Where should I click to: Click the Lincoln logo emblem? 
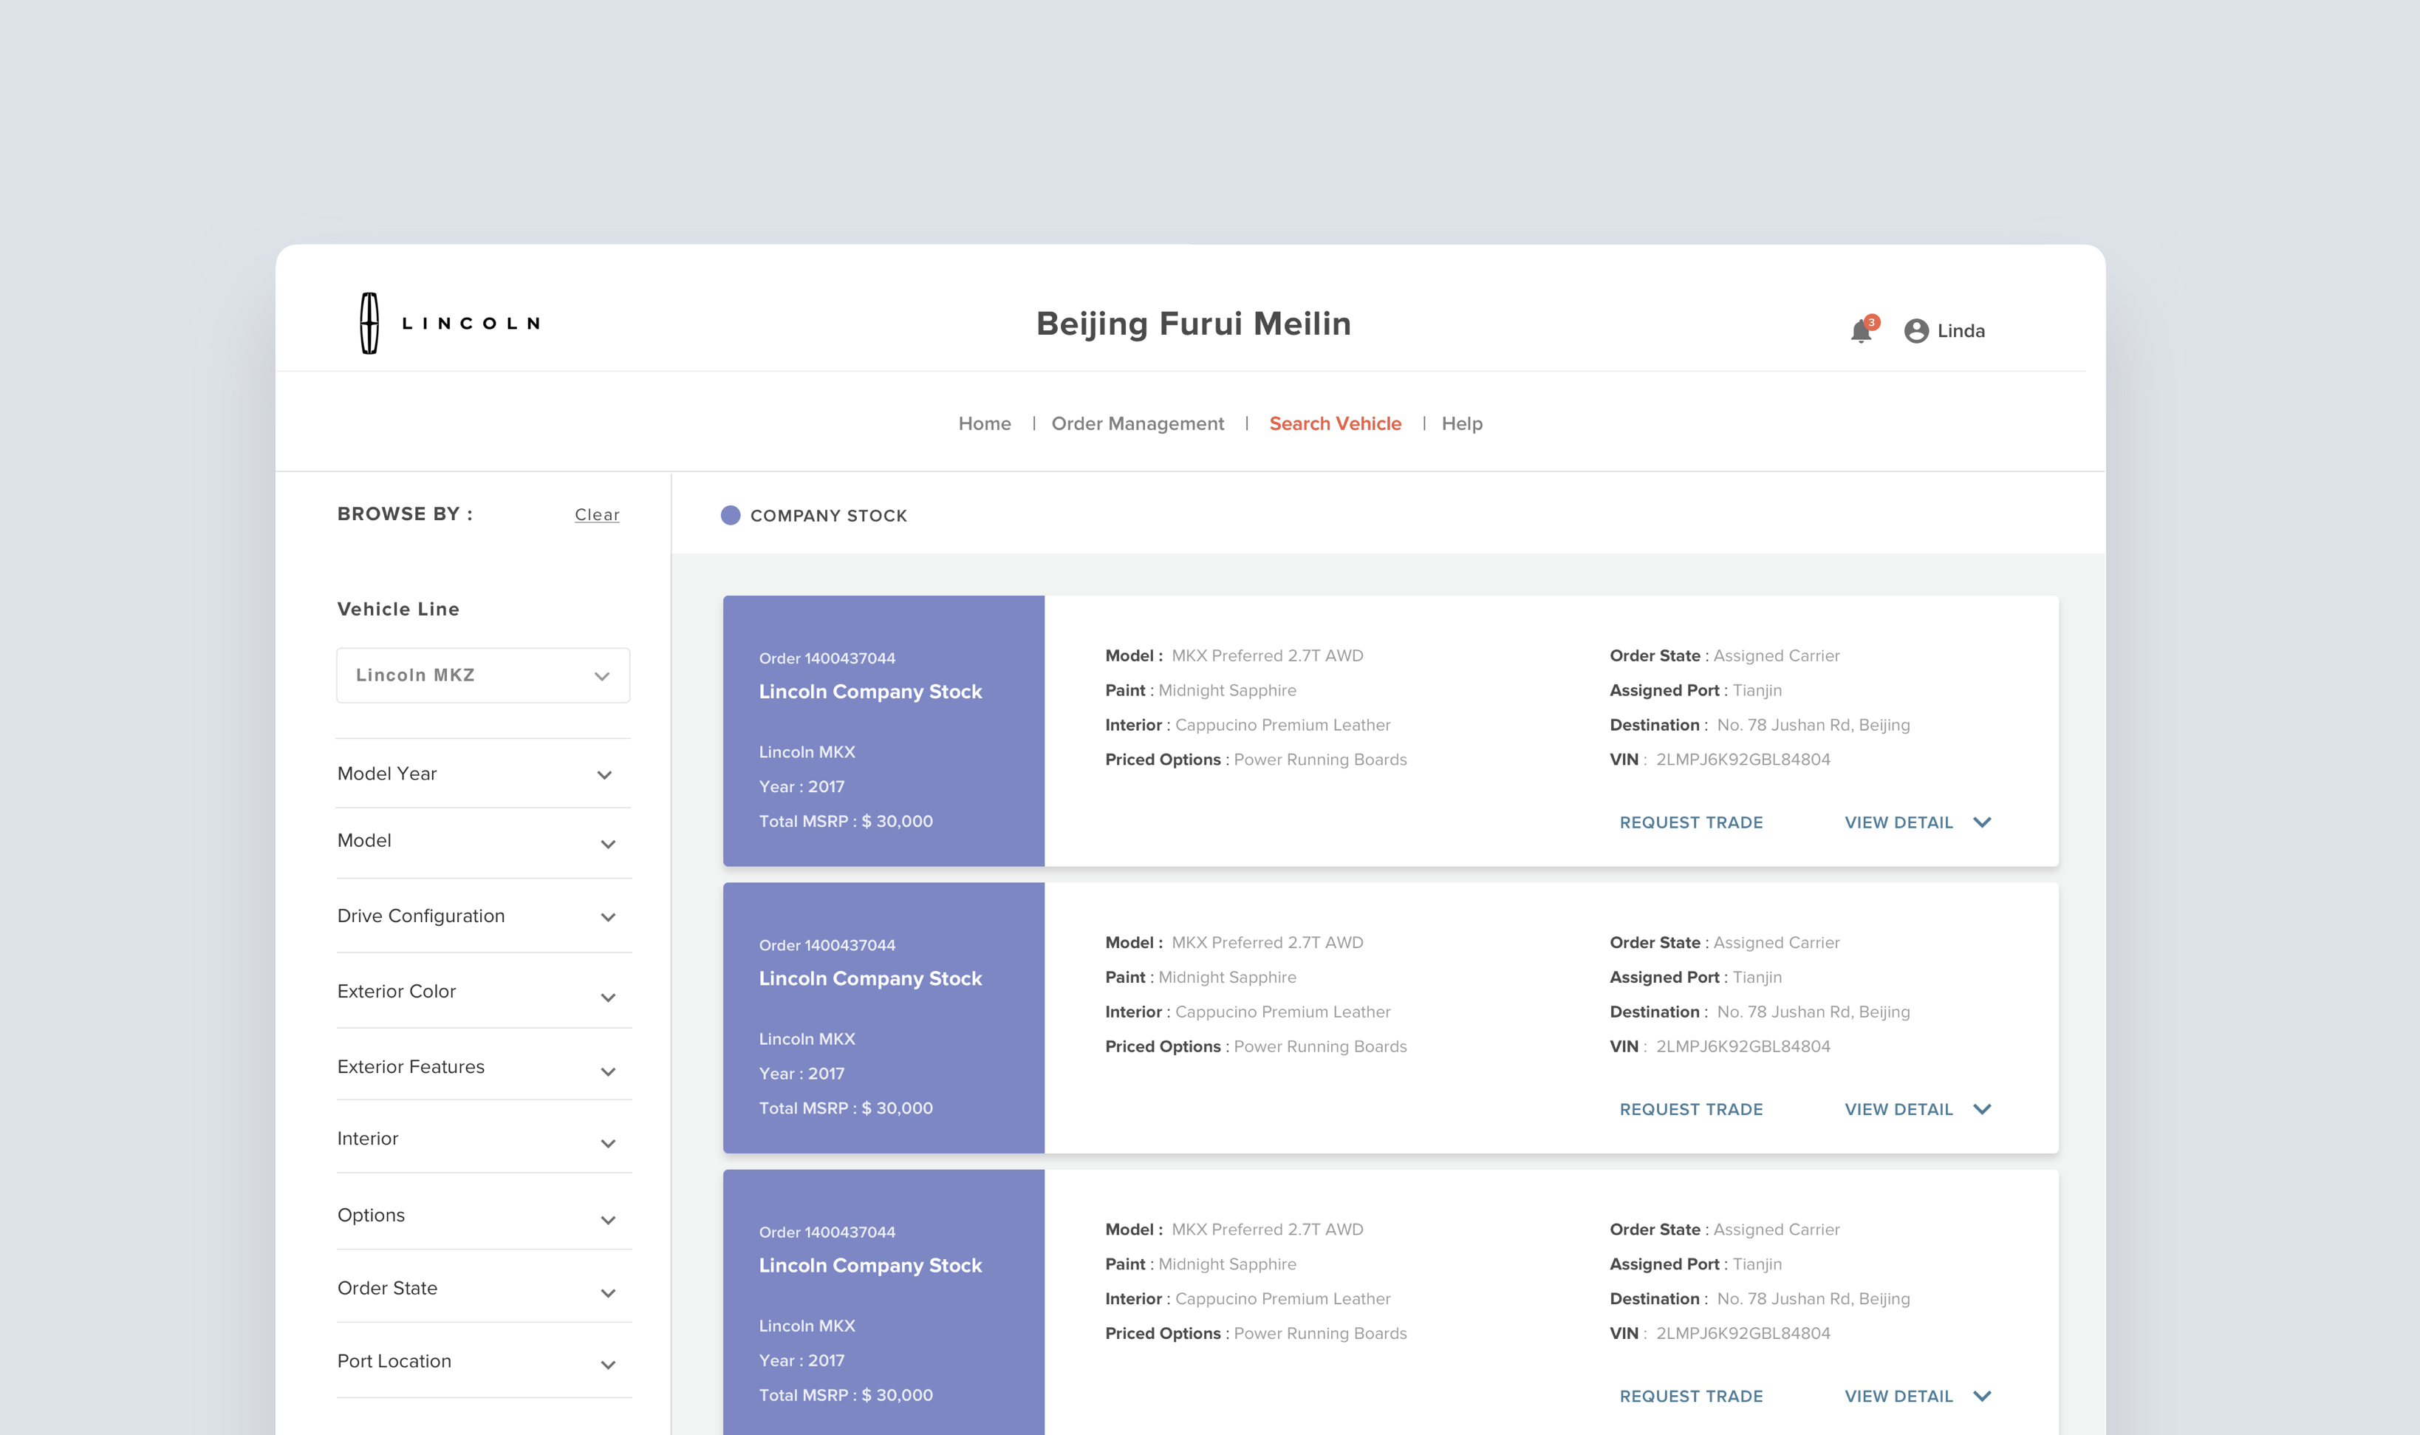pyautogui.click(x=369, y=323)
